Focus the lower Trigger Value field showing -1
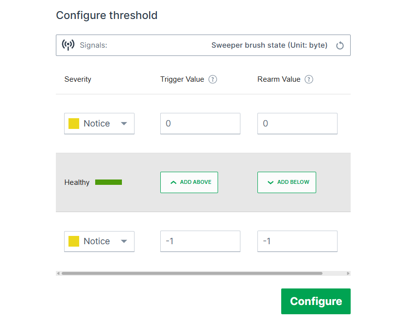 (x=200, y=241)
